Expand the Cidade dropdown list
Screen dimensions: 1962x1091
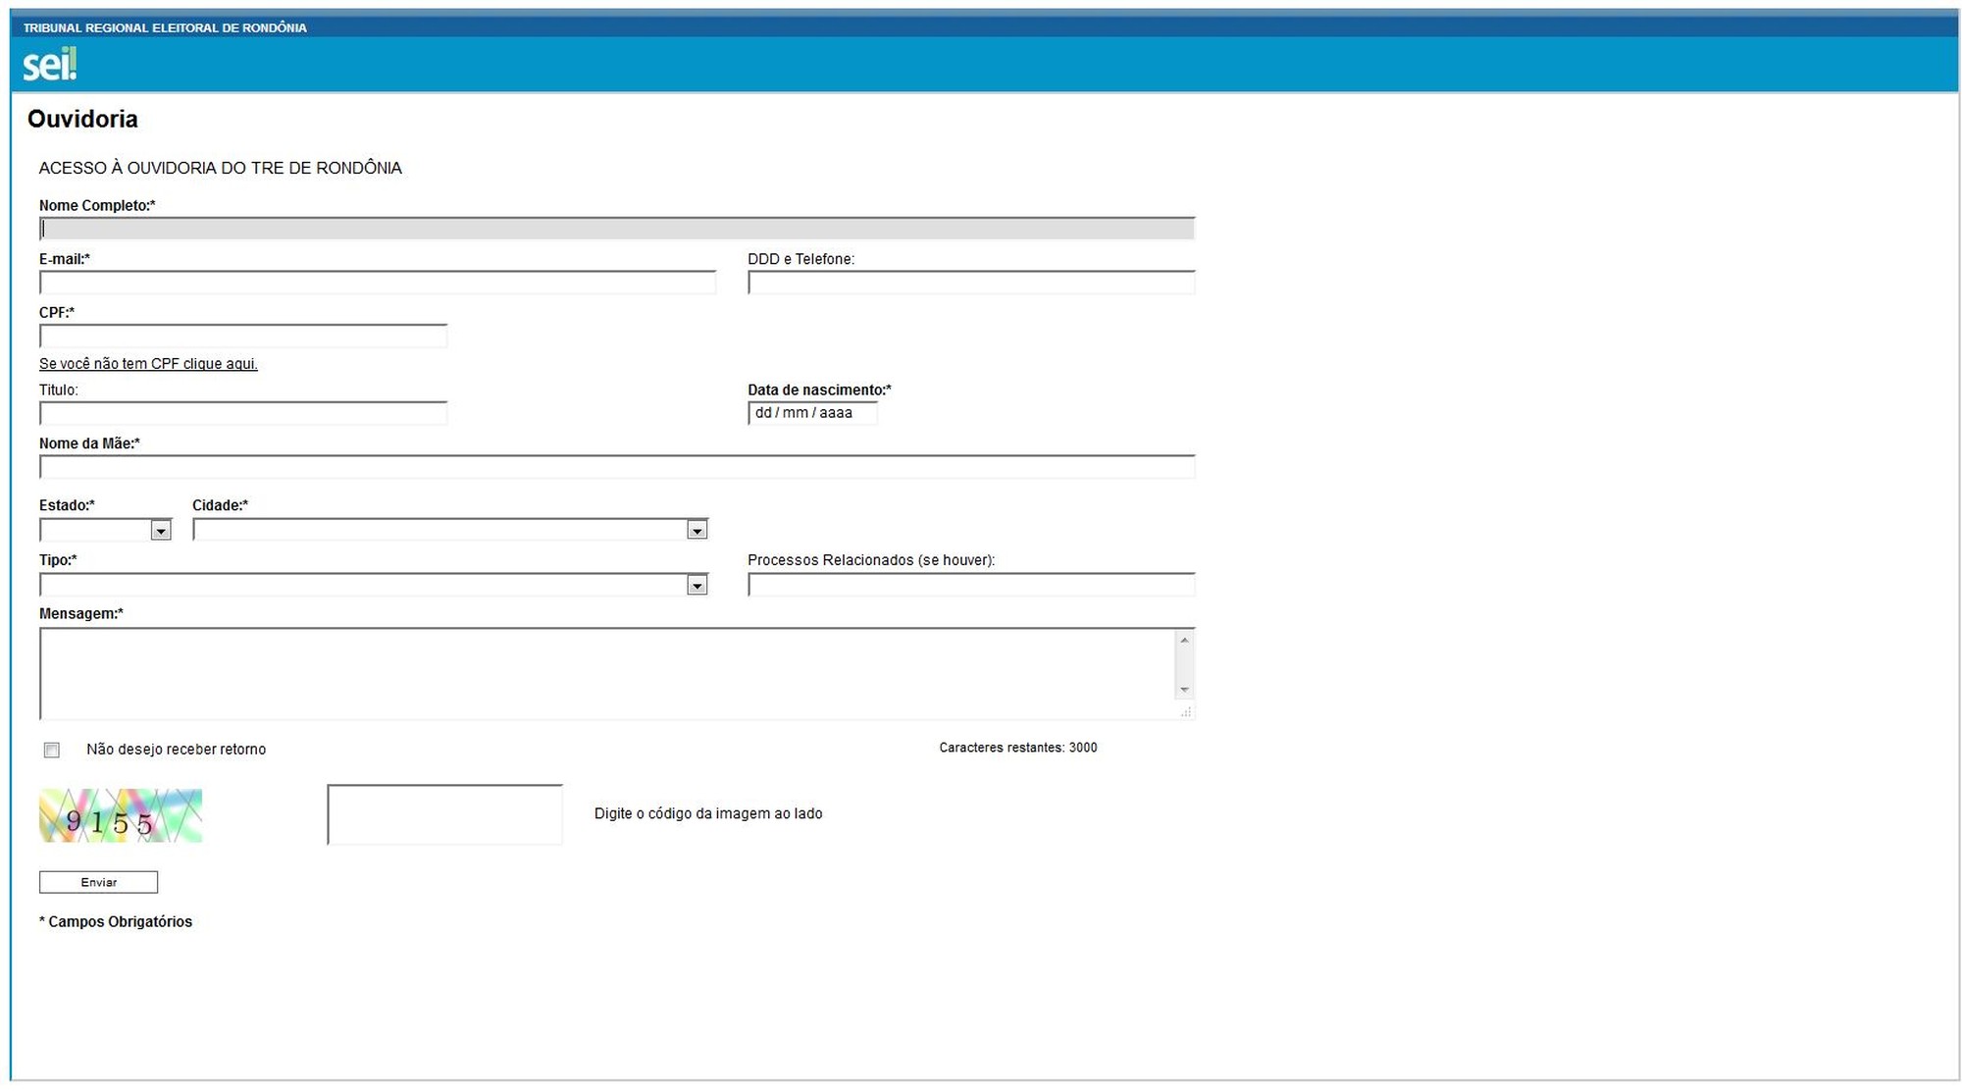450,531
